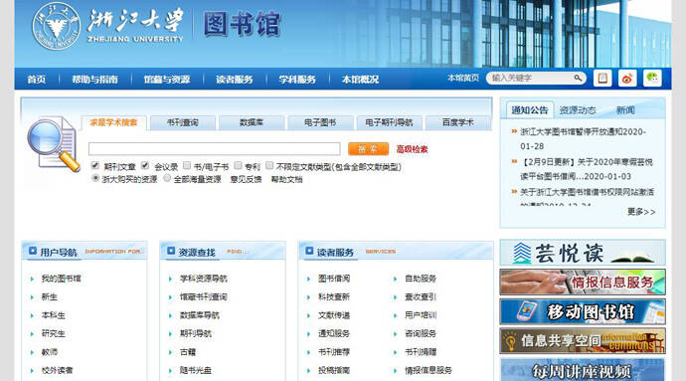Open the WeChat icon in navigation bar
Viewport: 686px width, 381px height.
click(x=652, y=79)
